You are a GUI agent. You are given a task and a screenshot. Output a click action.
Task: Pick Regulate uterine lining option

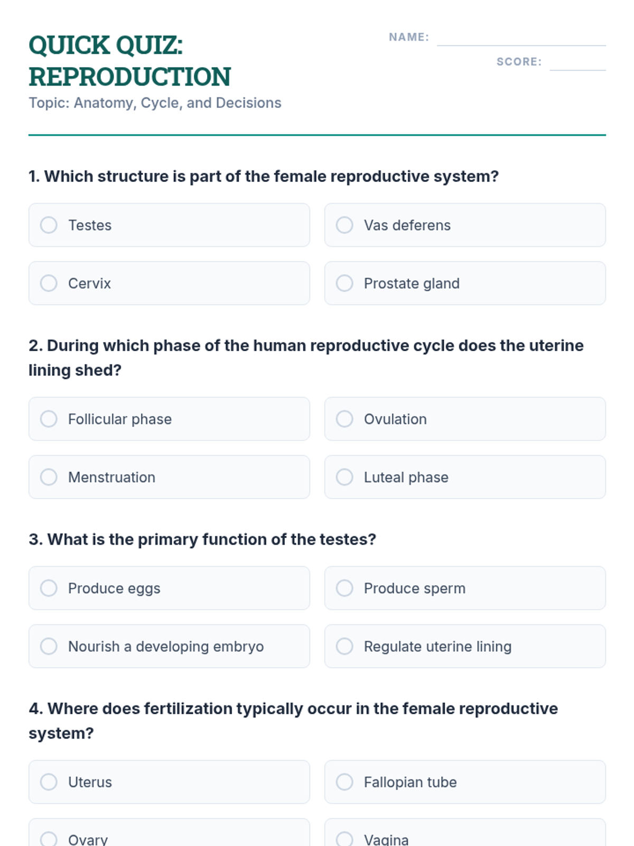[x=465, y=646]
